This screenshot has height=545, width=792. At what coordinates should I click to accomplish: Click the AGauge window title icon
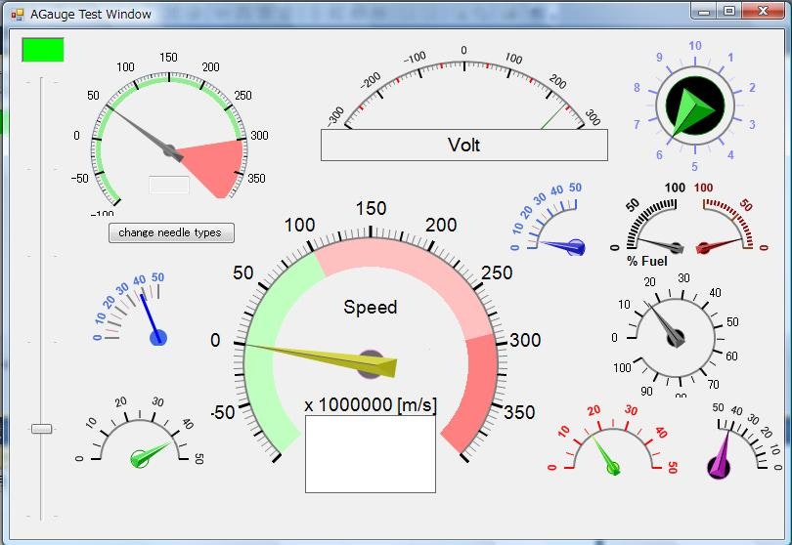pos(17,14)
